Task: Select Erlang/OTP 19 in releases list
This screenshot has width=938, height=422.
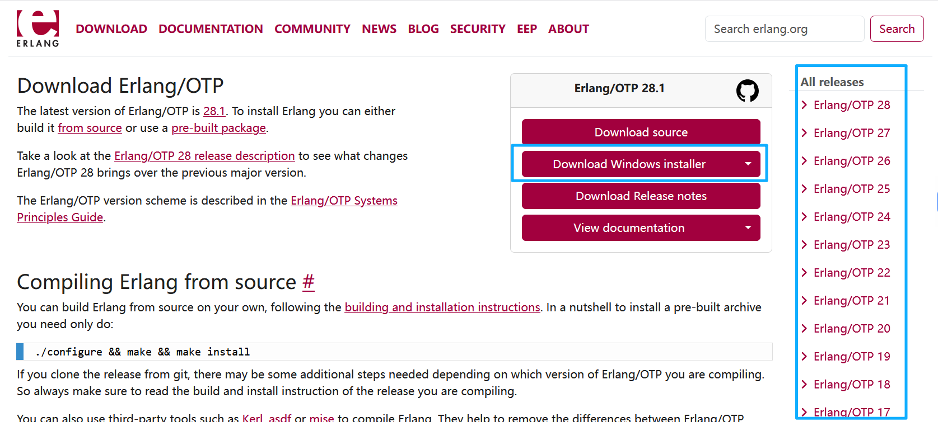Action: click(852, 357)
